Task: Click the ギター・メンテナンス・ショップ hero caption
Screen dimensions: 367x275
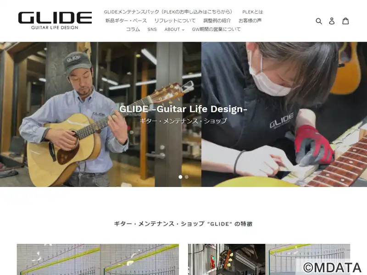Action: tap(183, 121)
